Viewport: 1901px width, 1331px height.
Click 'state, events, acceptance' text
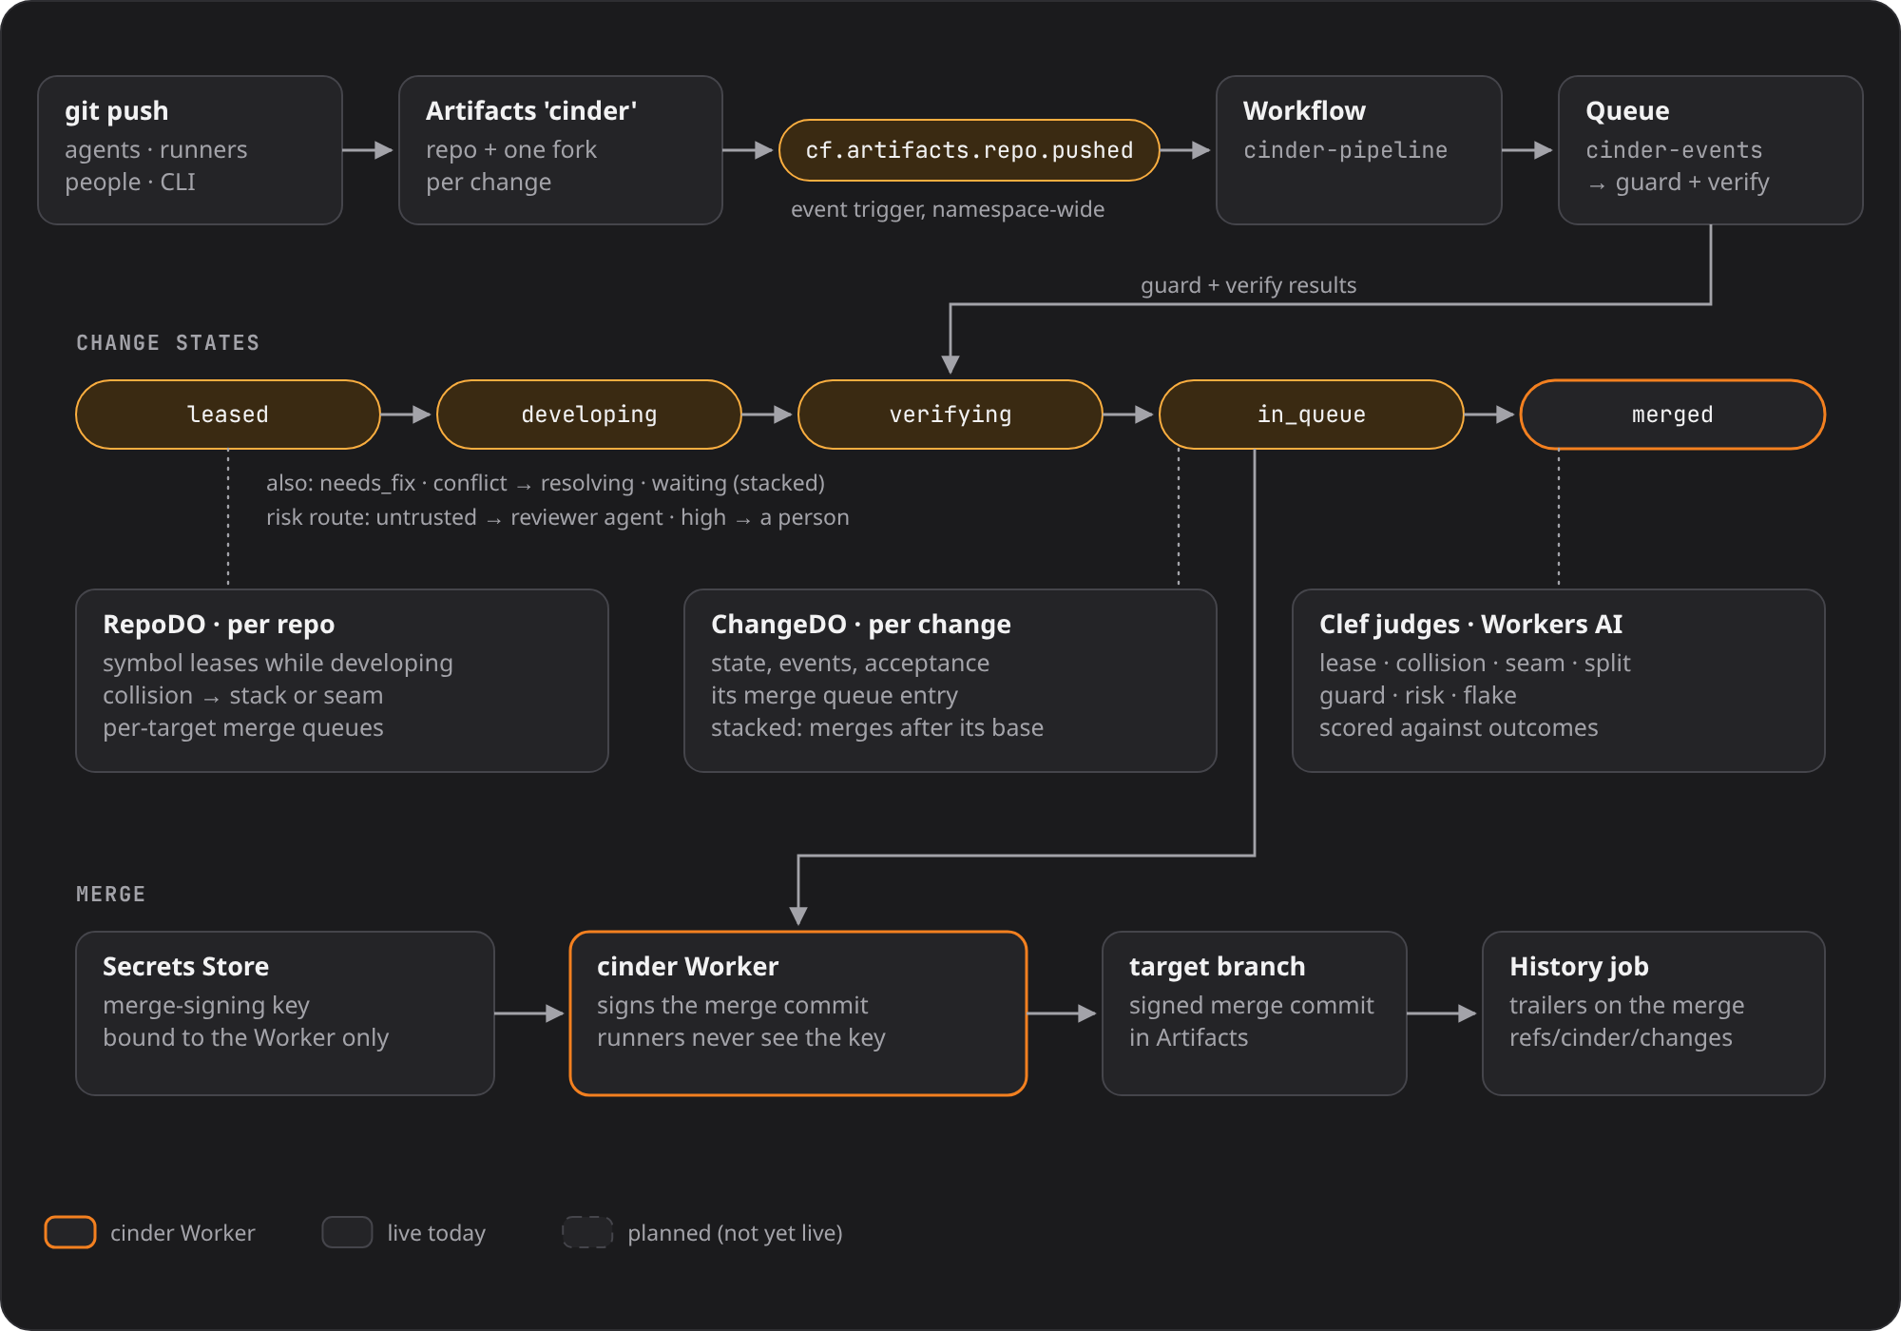(x=851, y=664)
